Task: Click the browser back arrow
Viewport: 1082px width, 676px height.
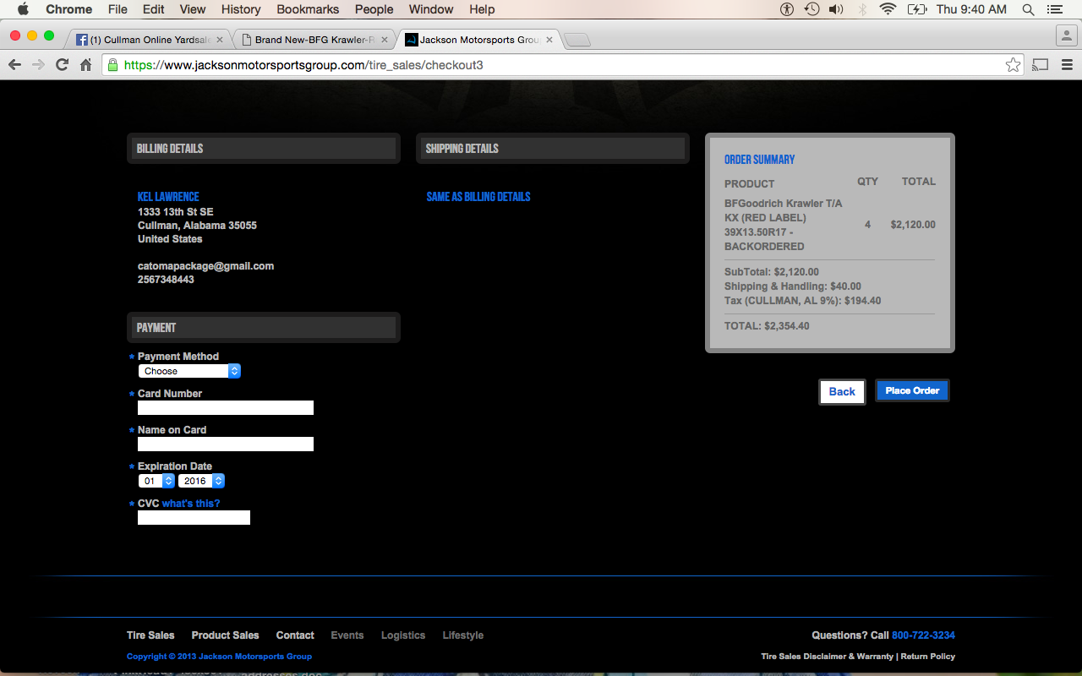Action: [14, 65]
